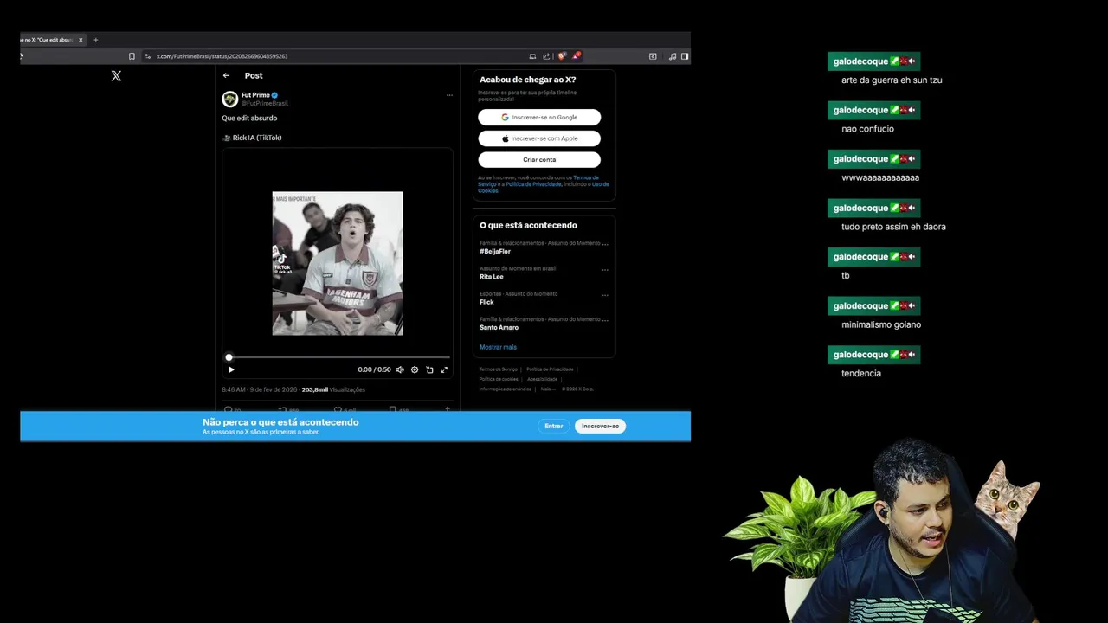1108x623 pixels.
Task: Click chat message 'tudo preto assim eh daora'
Action: point(893,227)
